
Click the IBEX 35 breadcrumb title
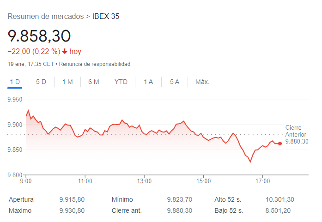pyautogui.click(x=106, y=17)
